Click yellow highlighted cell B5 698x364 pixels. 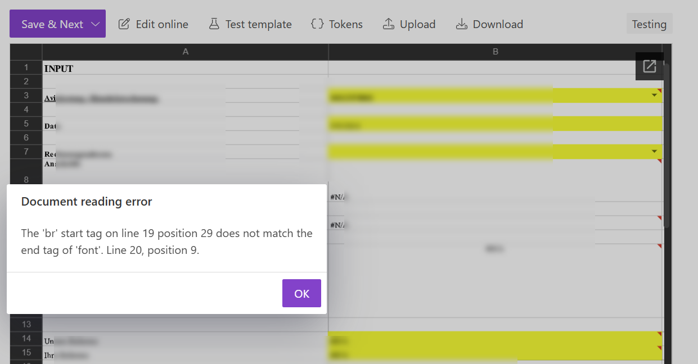(x=495, y=124)
